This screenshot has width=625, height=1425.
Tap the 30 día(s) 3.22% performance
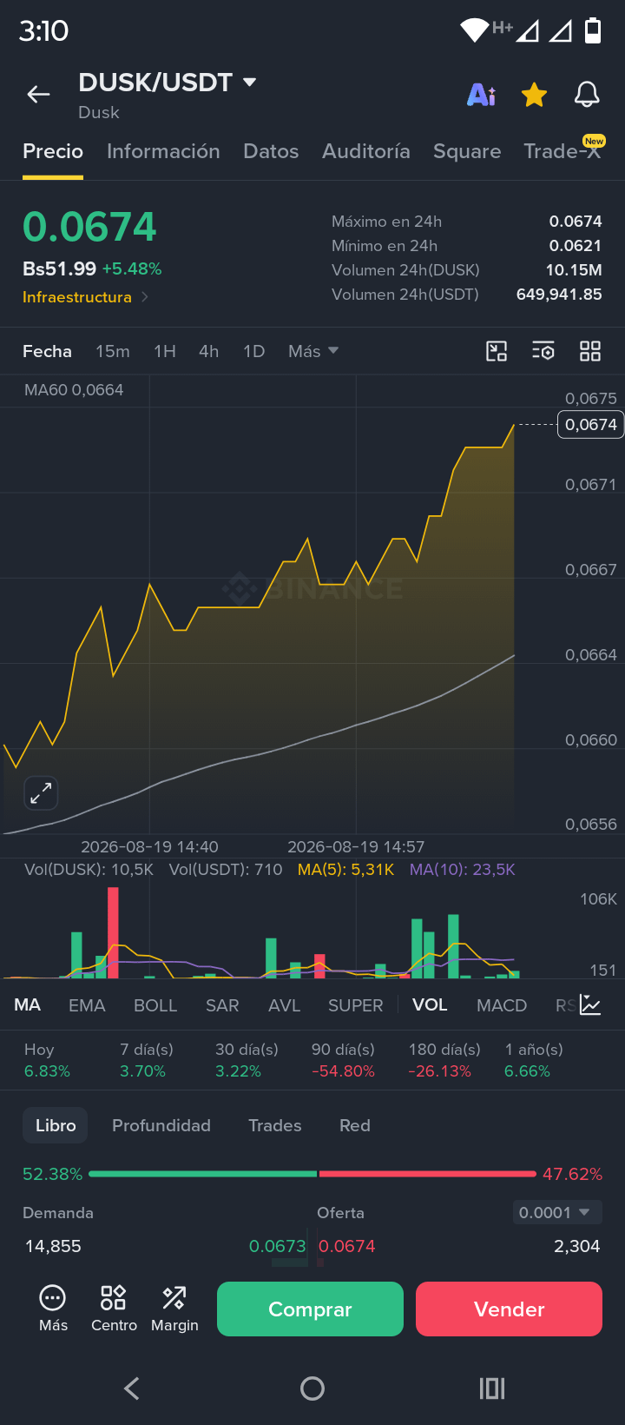point(247,1060)
